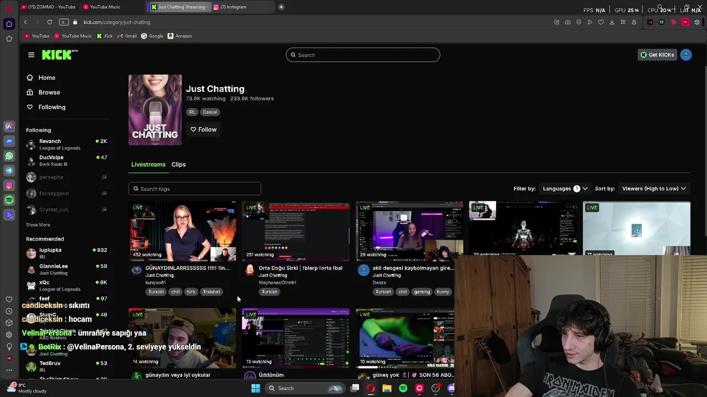Click the KICK logo
This screenshot has height=397, width=707.
click(x=60, y=55)
